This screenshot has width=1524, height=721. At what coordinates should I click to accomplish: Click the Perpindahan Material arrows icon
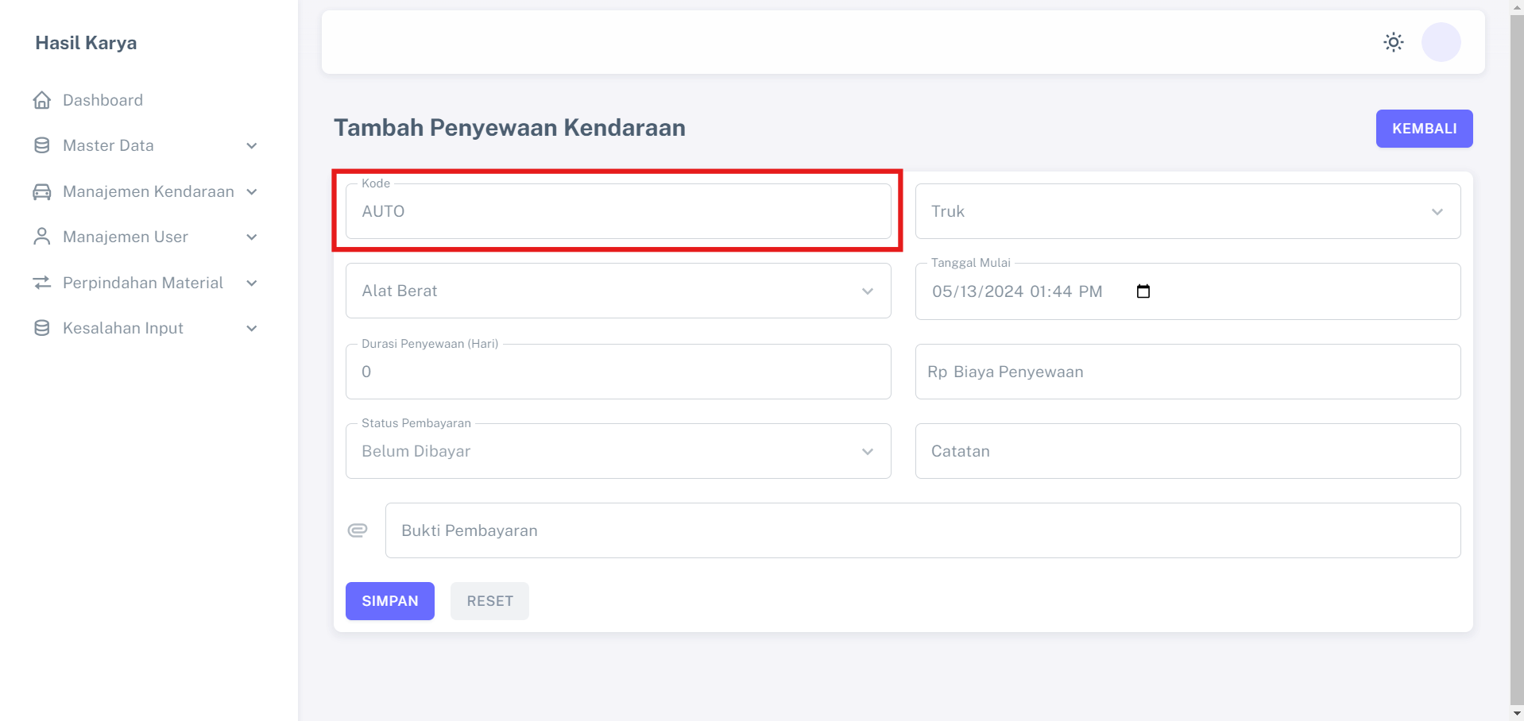point(42,283)
